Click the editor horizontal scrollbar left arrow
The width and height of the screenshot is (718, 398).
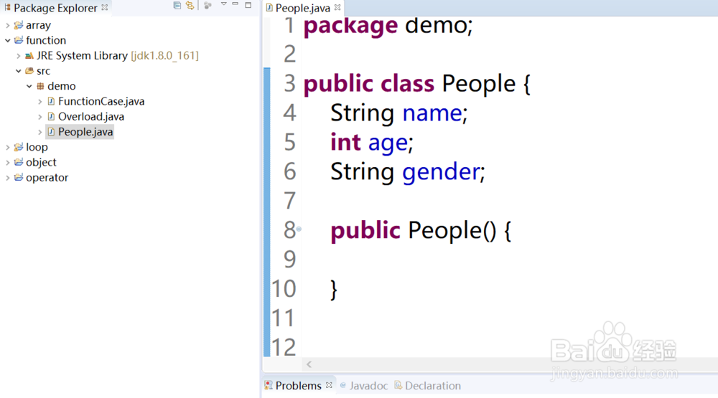309,364
